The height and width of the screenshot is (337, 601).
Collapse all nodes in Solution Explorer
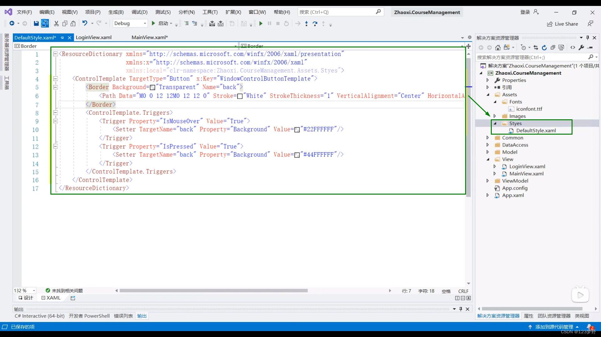click(553, 47)
